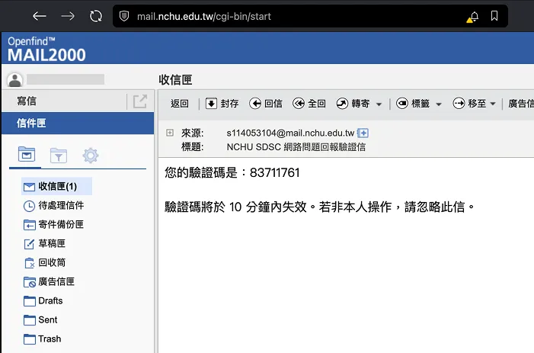This screenshot has width=534, height=353.
Task: Reply with the 回信 button
Action: (x=266, y=104)
